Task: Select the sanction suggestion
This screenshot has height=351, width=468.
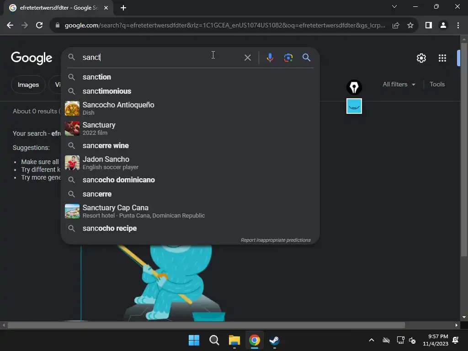Action: (190, 77)
